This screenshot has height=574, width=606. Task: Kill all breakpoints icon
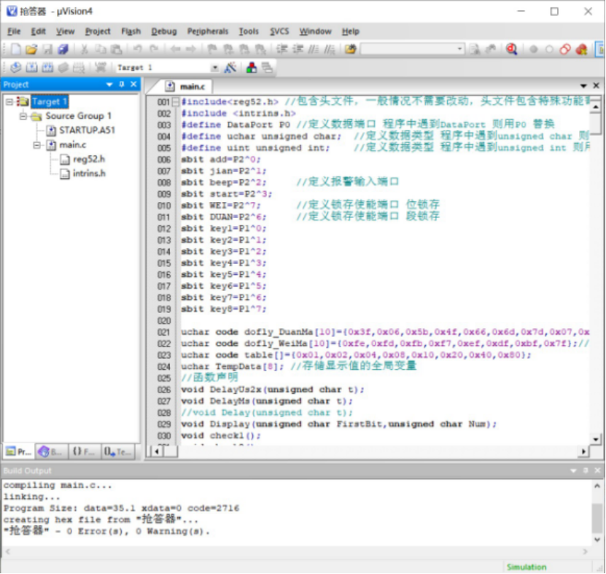(x=582, y=50)
